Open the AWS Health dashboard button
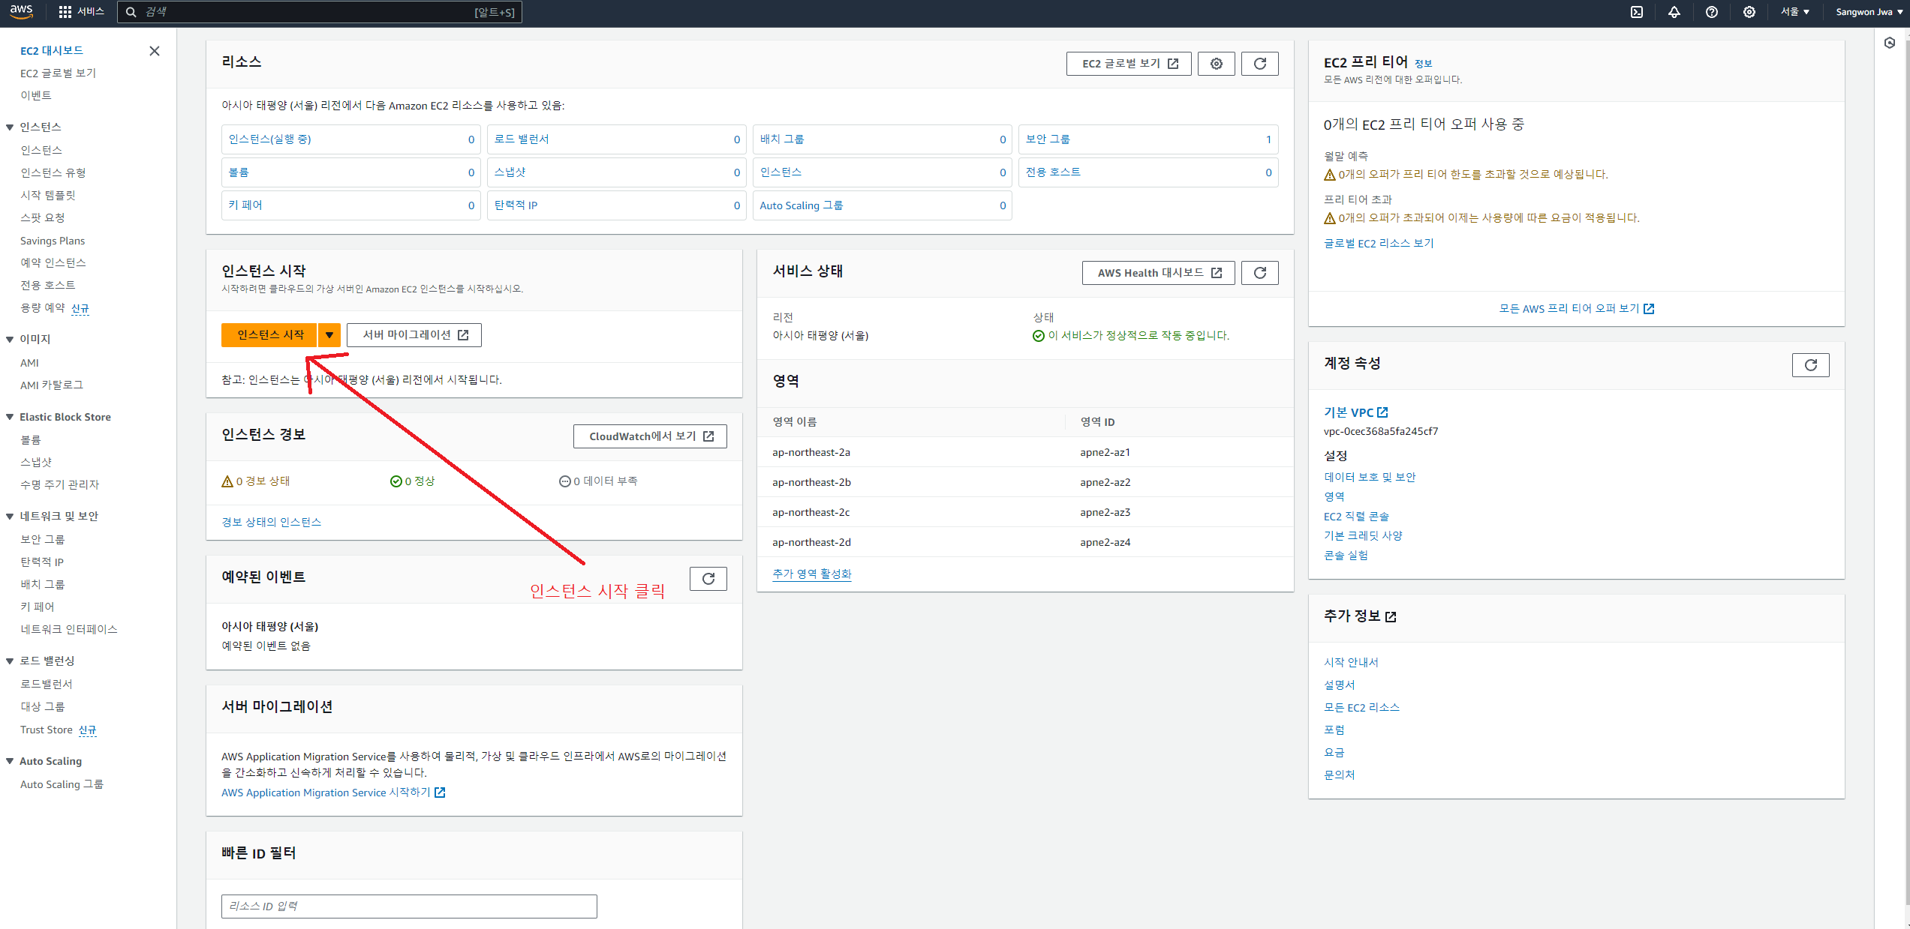1910x929 pixels. pos(1159,273)
